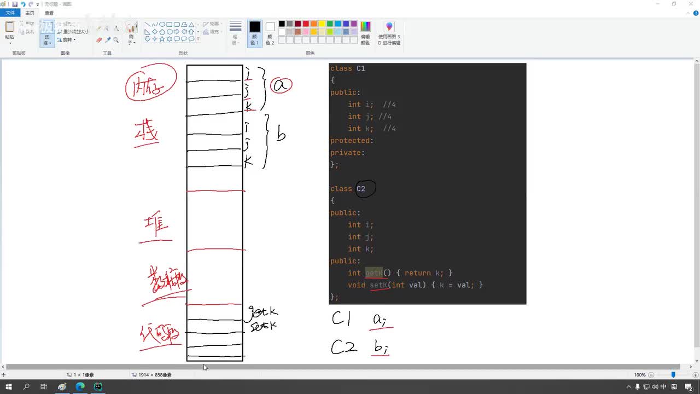Open the Windows Start menu
700x394 pixels.
(9, 386)
